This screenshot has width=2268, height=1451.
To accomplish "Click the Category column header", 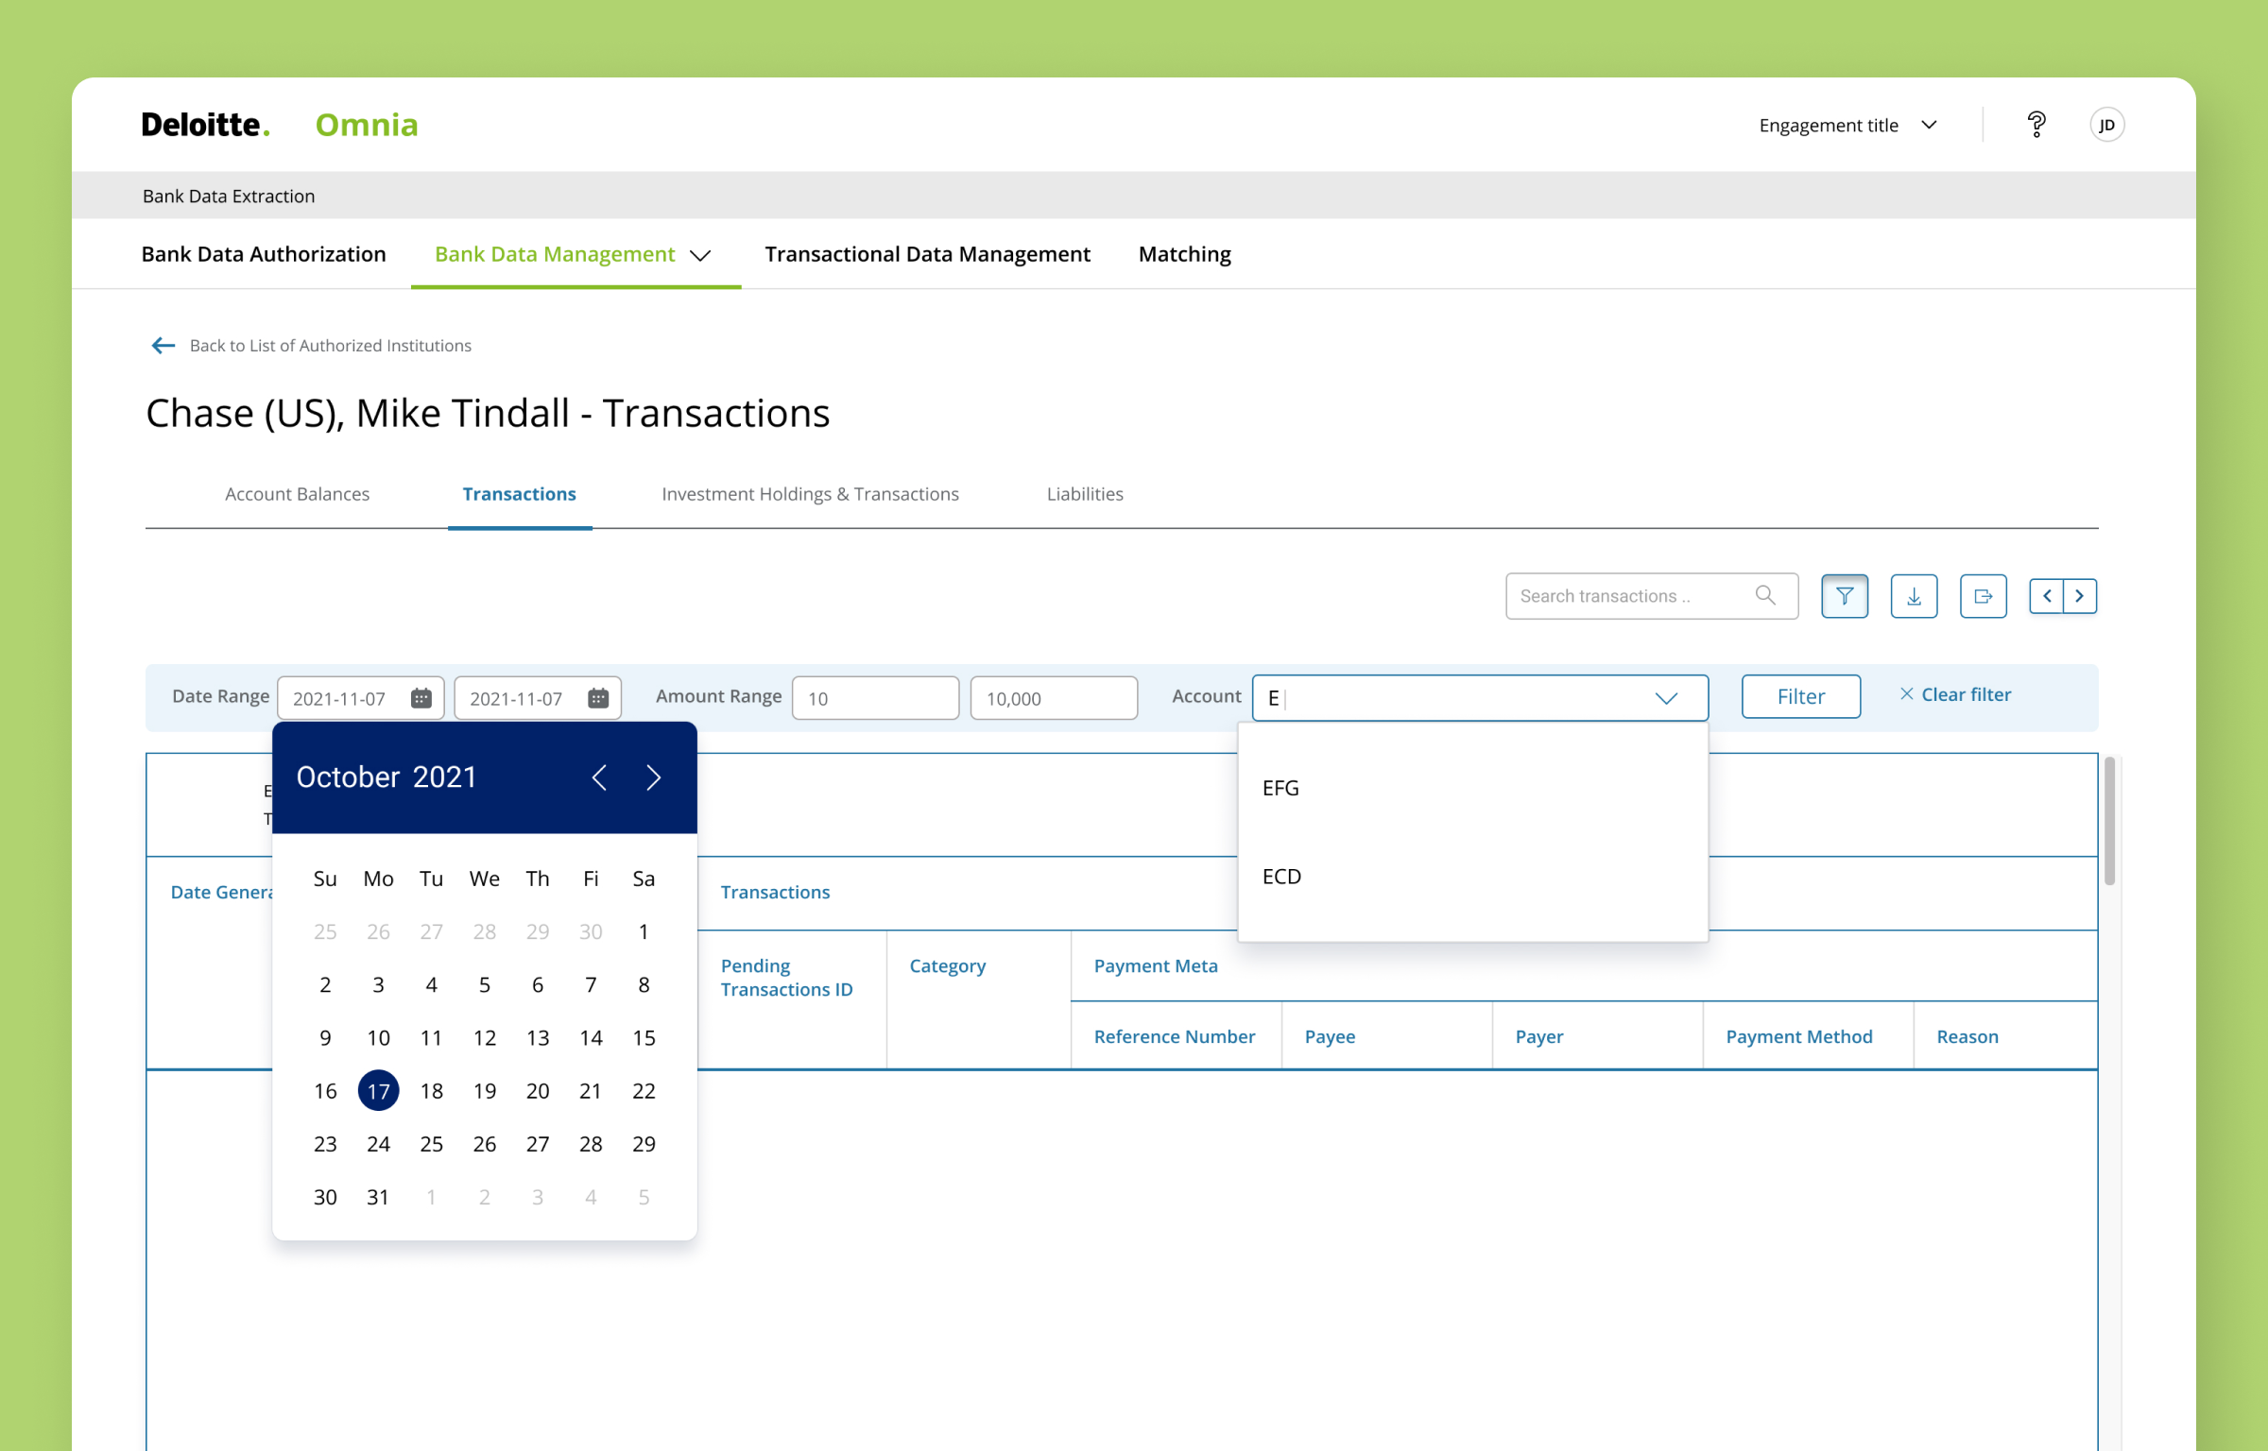I will coord(947,966).
